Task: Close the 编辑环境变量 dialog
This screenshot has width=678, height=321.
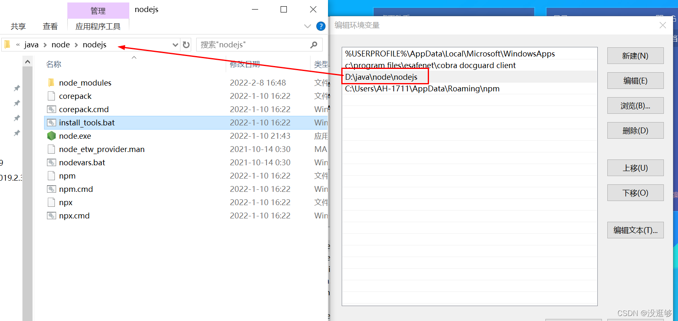Action: [663, 25]
